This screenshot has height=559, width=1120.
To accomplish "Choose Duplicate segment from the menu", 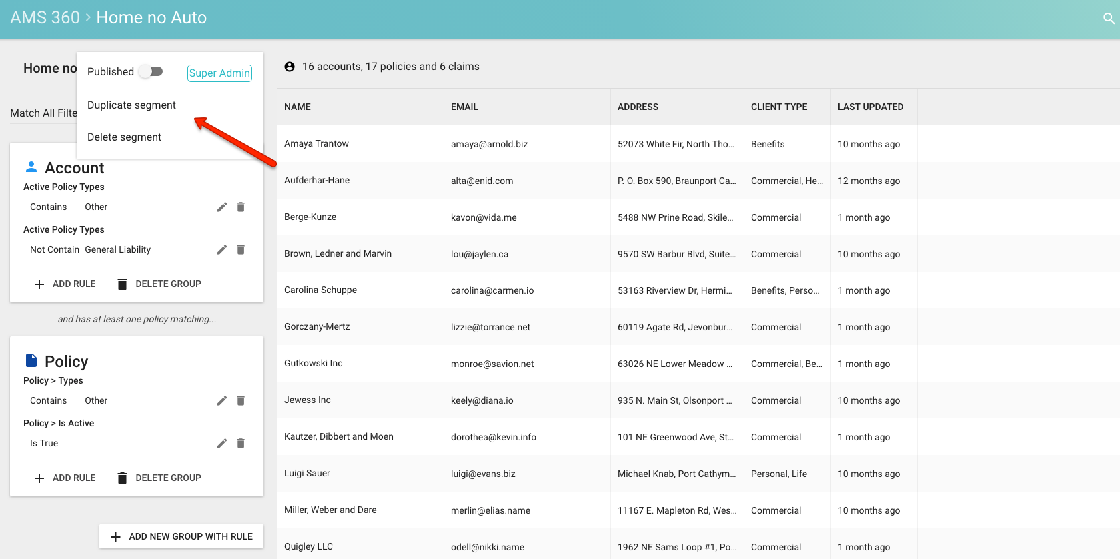I will [131, 105].
